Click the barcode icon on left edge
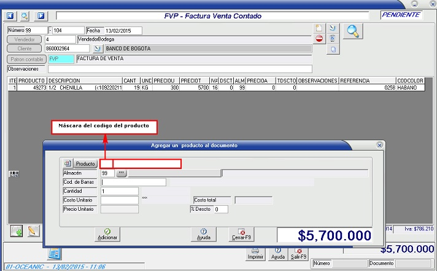The height and width of the screenshot is (271, 437). pyautogui.click(x=13, y=175)
